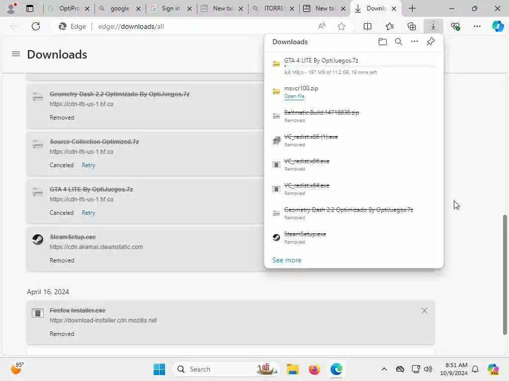Viewport: 509px width, 381px height.
Task: Open Browser essentials heart icon
Action: 455,26
